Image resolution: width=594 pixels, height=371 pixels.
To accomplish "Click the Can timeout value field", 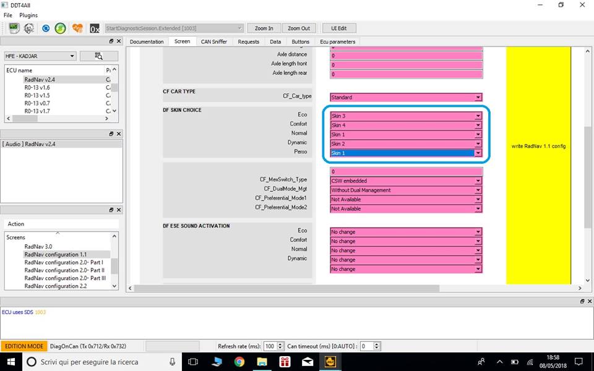I will (367, 346).
